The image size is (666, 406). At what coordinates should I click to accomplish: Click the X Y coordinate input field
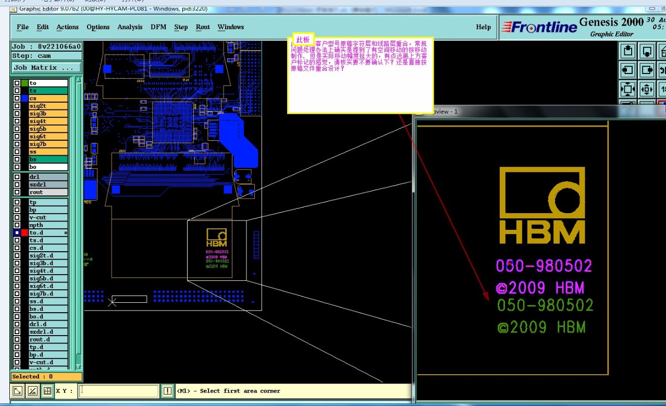[x=119, y=391]
